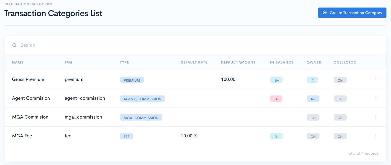This screenshot has width=391, height=165.
Task: Click the plus icon inside the create button
Action: [324, 13]
